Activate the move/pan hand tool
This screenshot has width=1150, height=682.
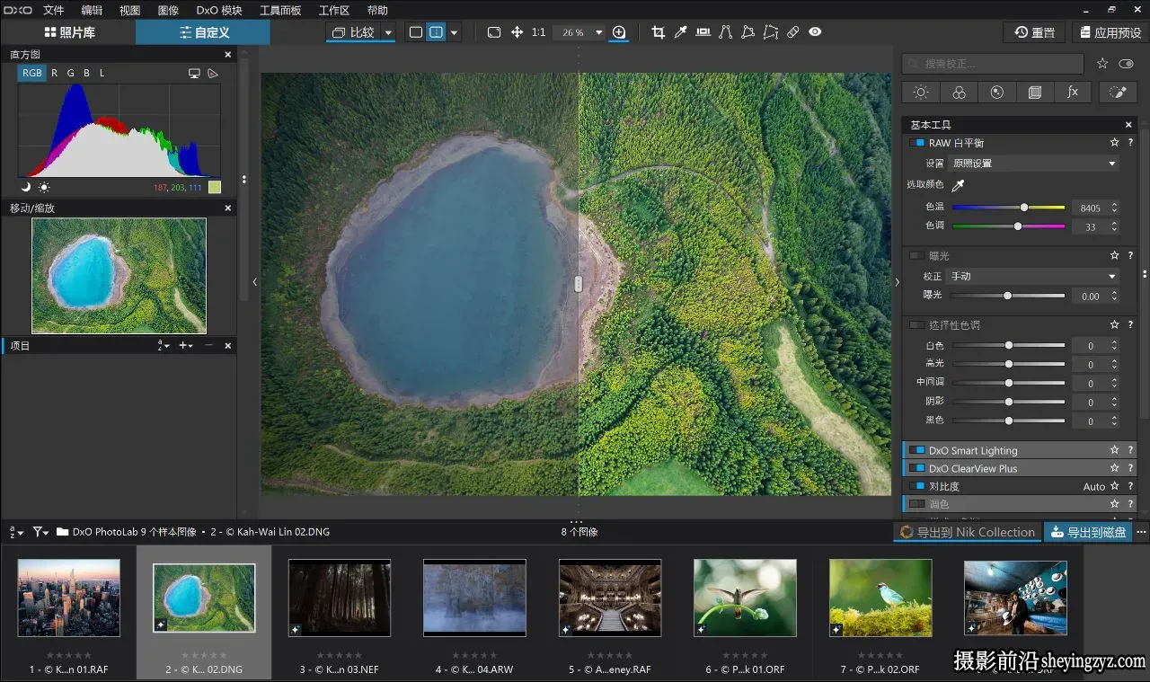click(517, 32)
